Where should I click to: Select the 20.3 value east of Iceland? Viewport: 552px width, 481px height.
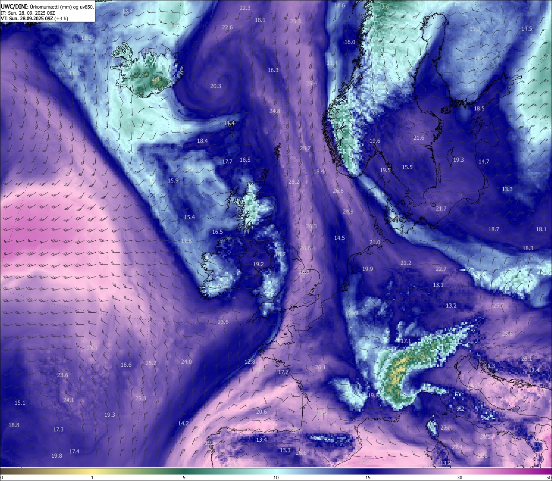coord(216,86)
